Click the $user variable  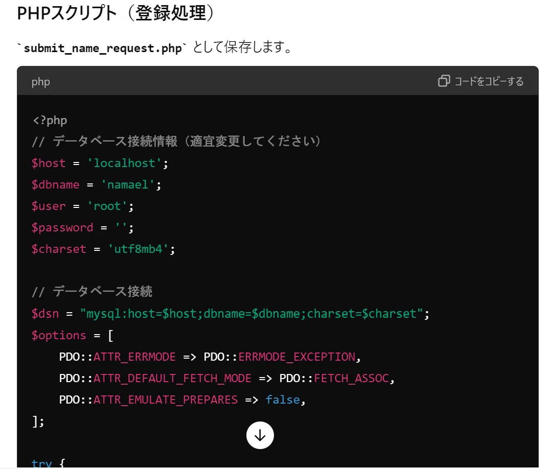coord(49,206)
